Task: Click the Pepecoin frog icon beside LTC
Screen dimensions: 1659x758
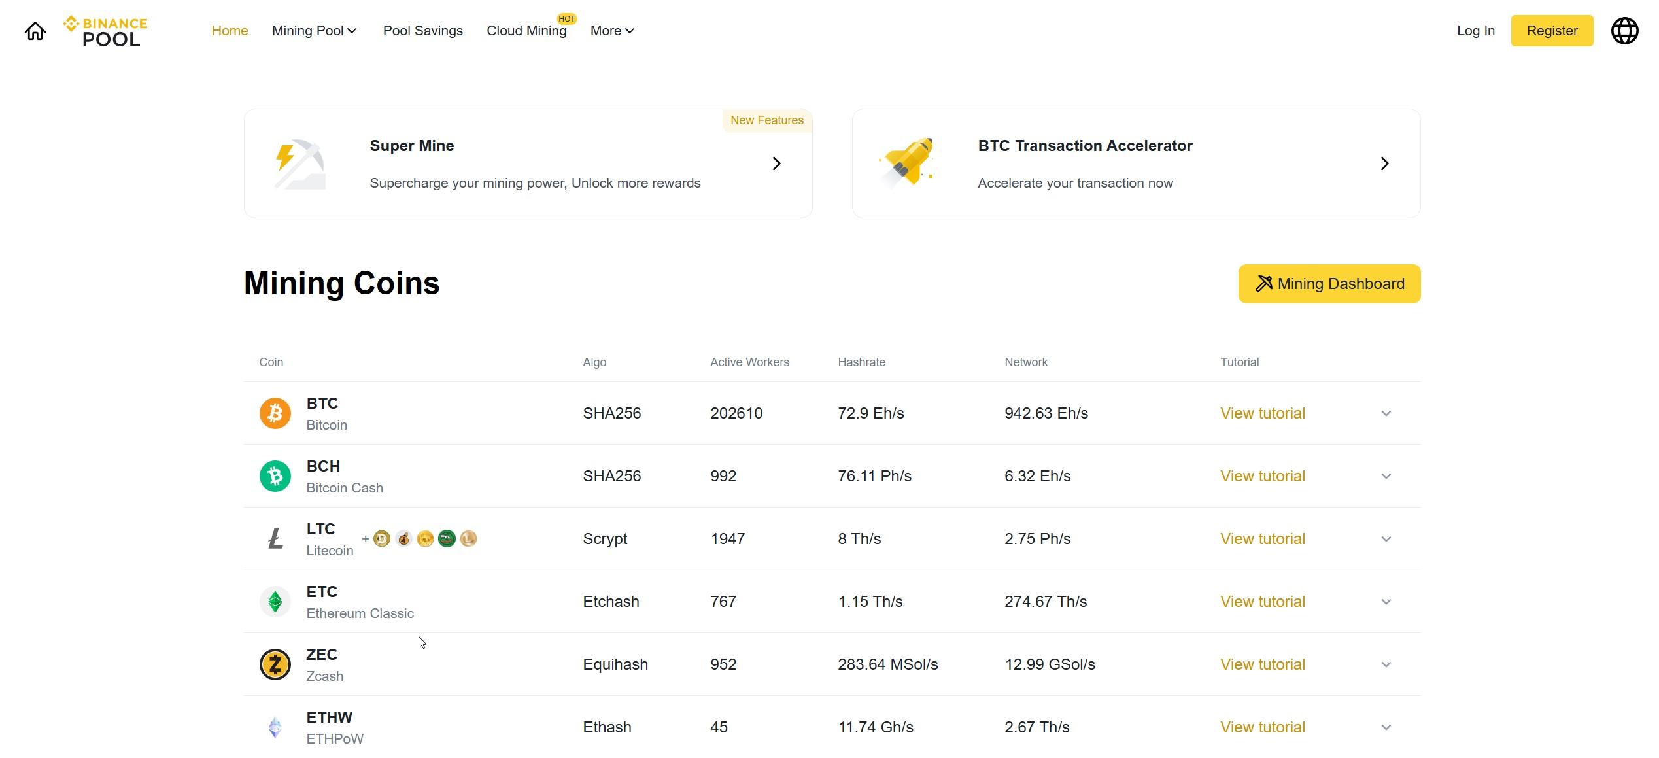Action: click(x=447, y=538)
